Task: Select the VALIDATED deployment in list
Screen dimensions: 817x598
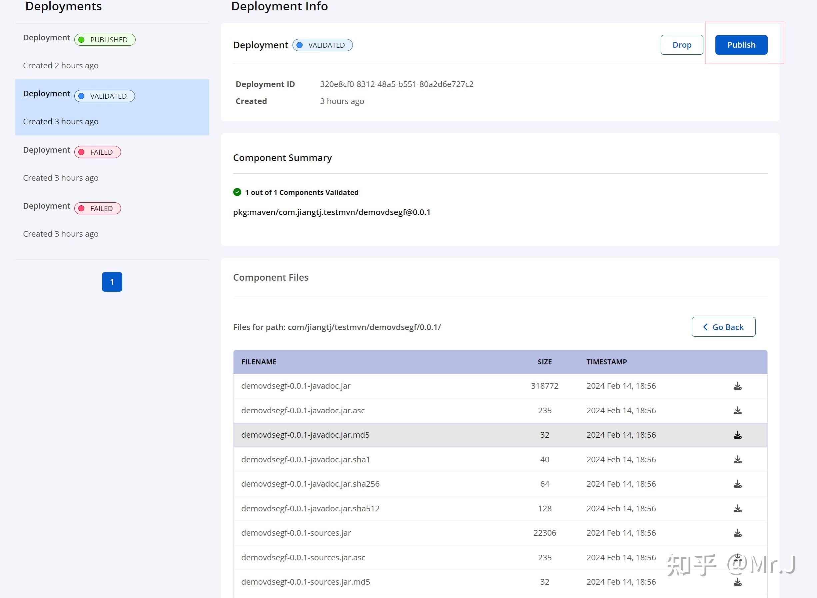Action: tap(112, 107)
